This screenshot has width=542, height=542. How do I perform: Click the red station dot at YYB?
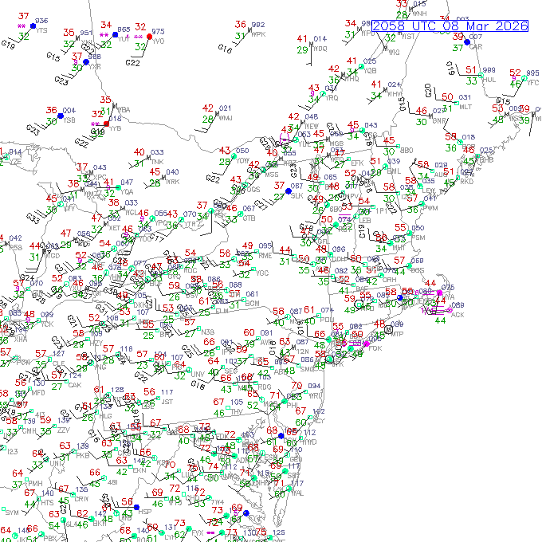pyautogui.click(x=107, y=124)
